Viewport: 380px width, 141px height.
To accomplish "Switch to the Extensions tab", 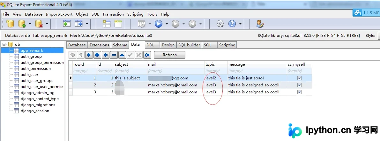I will [99, 45].
